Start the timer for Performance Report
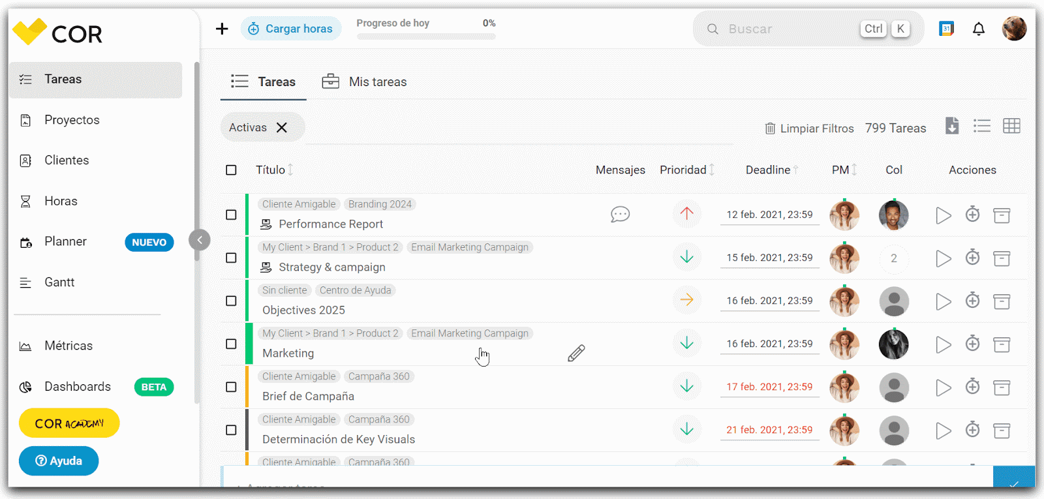 [944, 215]
